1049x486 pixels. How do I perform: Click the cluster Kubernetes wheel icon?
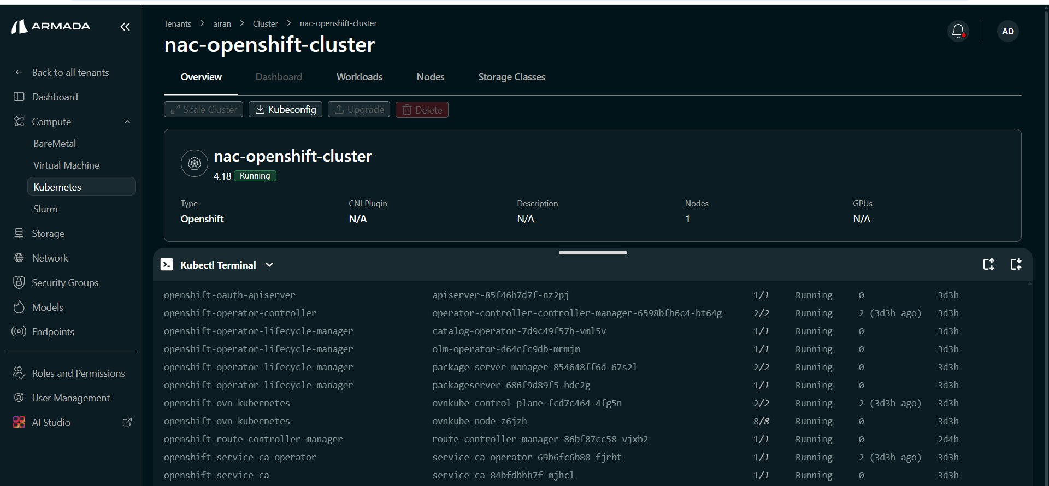195,163
